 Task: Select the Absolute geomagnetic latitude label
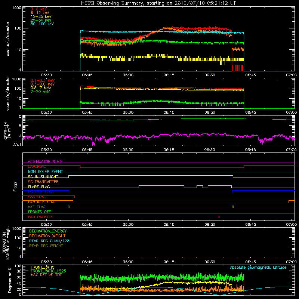point(258,267)
